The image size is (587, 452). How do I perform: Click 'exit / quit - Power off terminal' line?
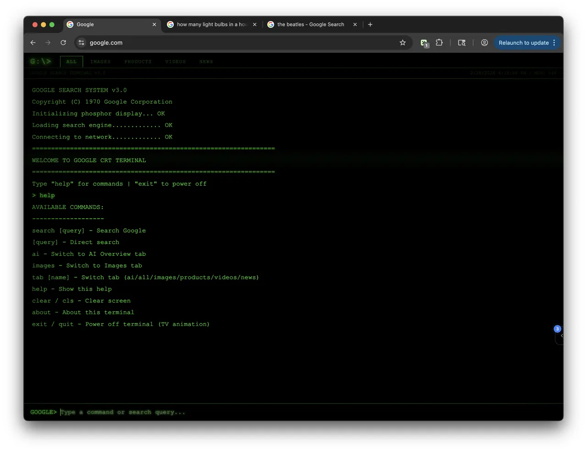(121, 324)
